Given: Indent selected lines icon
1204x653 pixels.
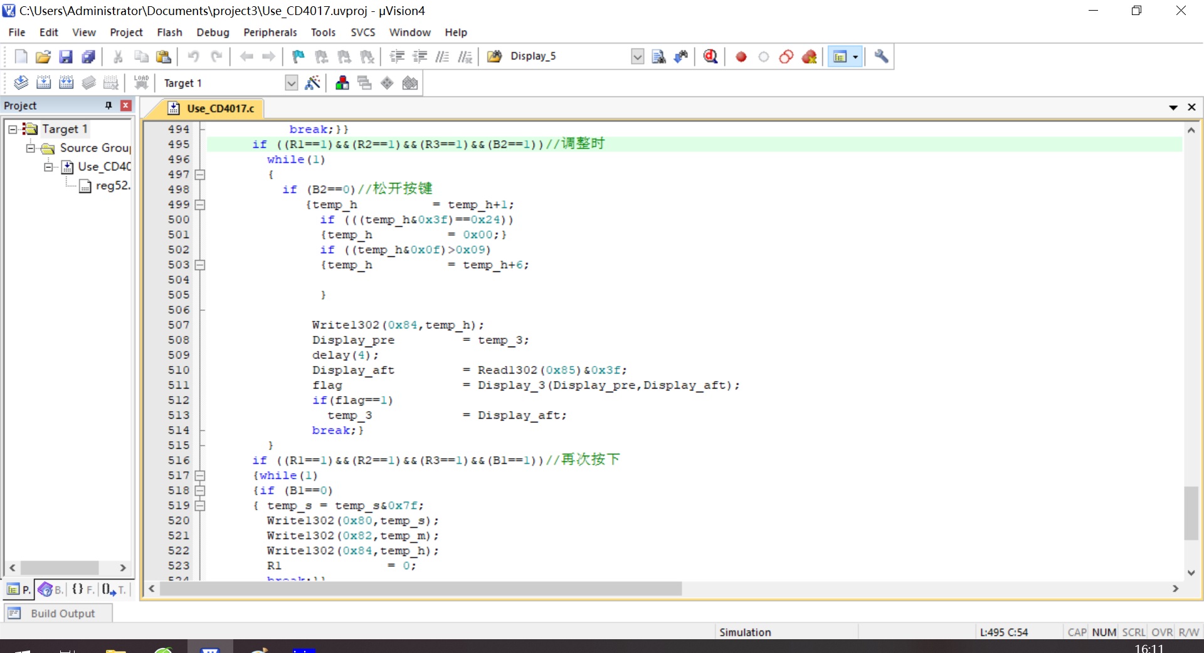Looking at the screenshot, I should coord(397,56).
